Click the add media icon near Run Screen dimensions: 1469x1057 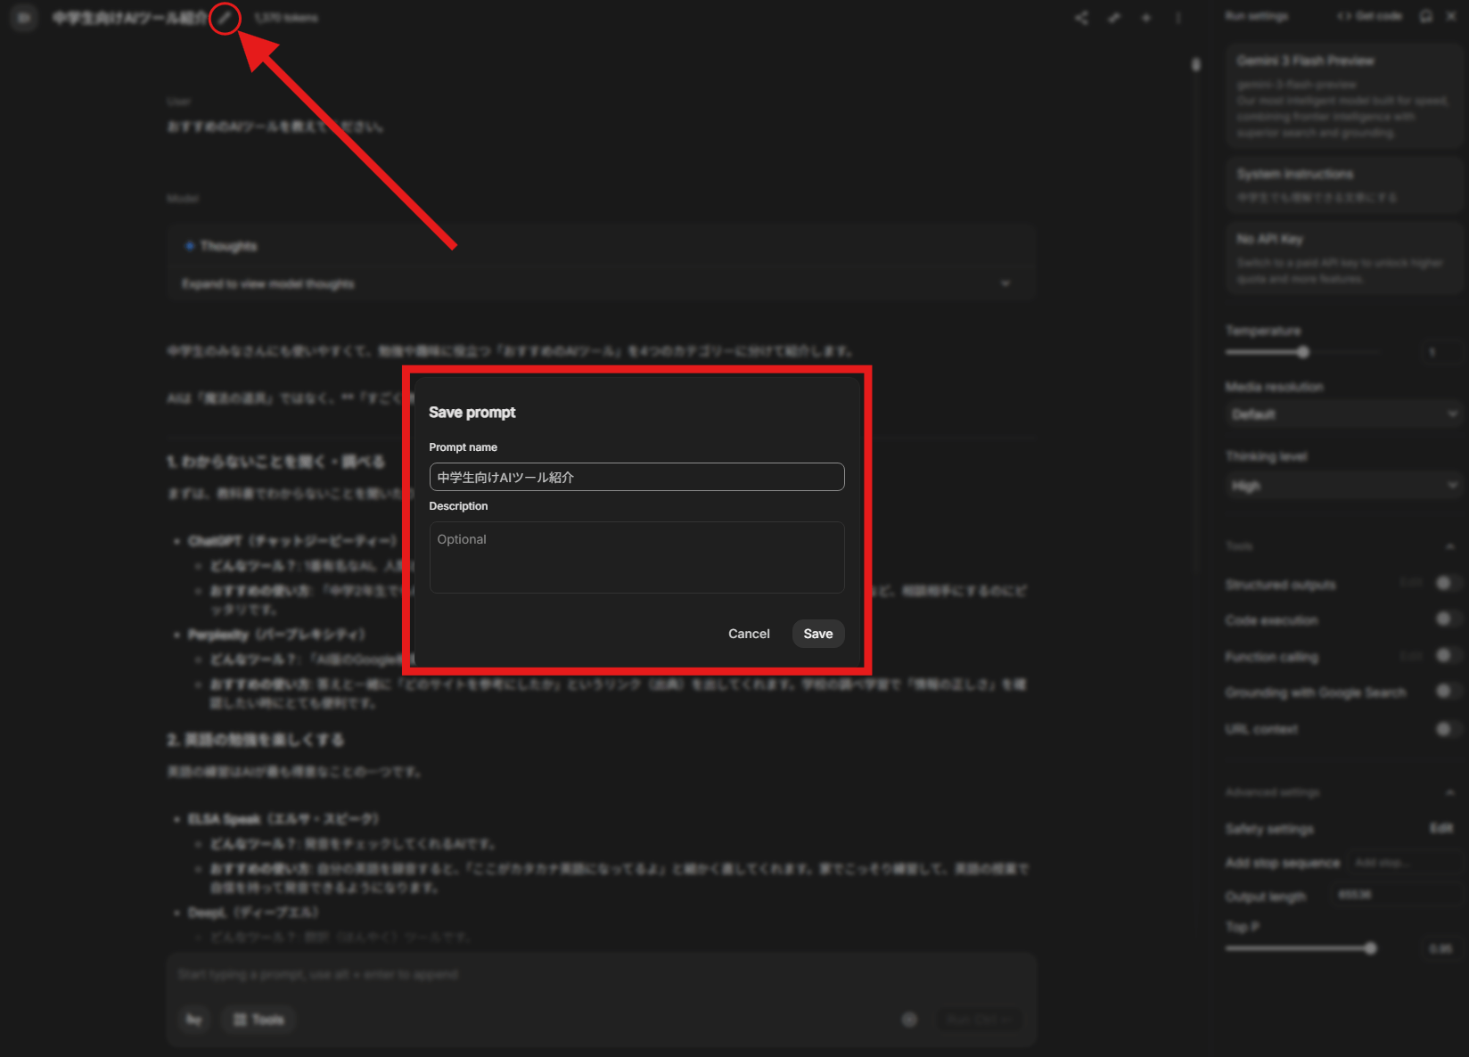click(909, 1019)
